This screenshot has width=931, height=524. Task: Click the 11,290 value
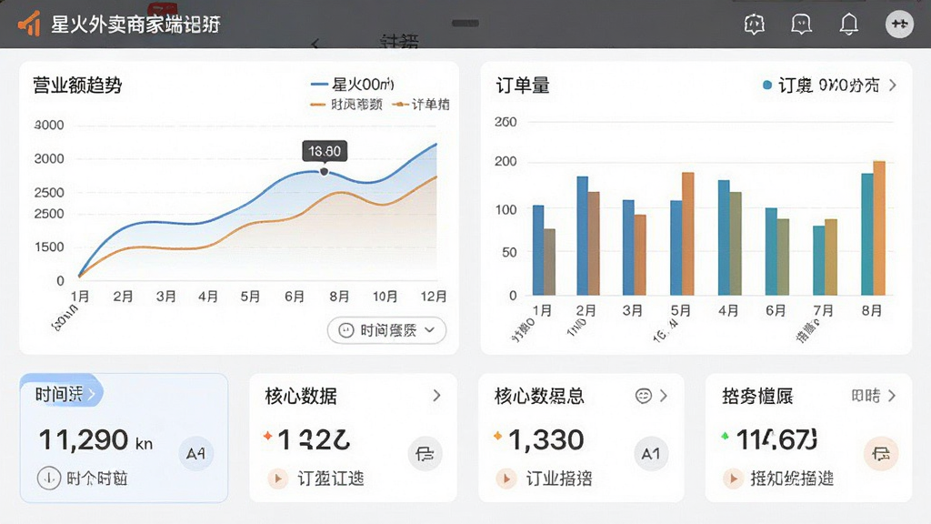click(x=83, y=440)
